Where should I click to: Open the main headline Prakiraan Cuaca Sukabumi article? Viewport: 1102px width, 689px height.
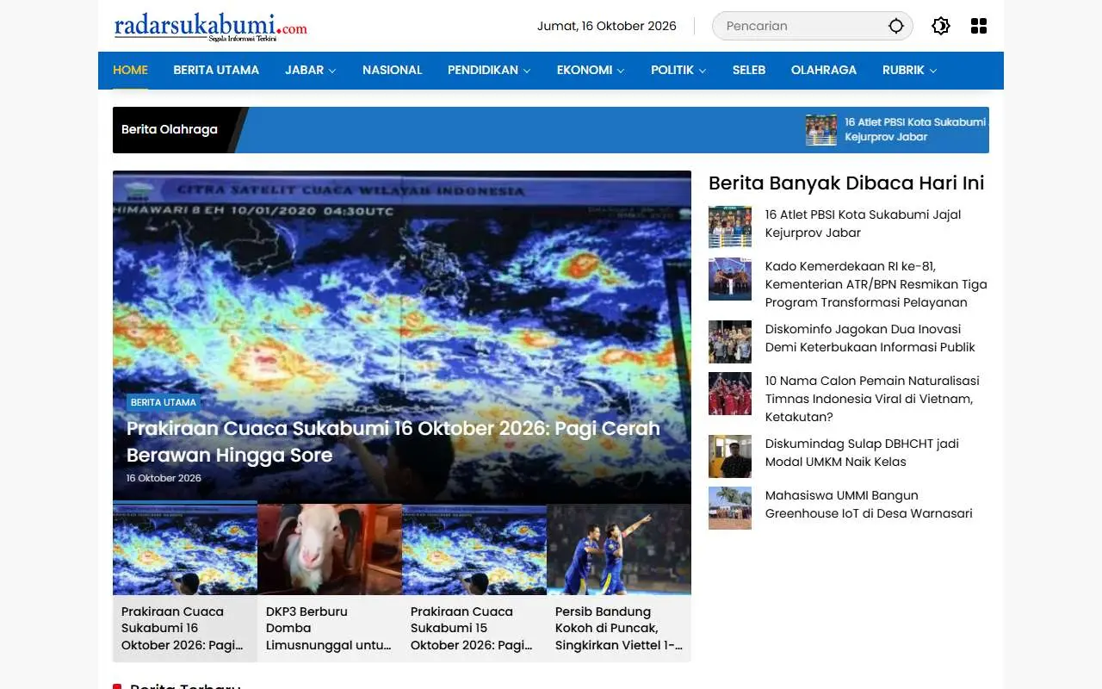(x=393, y=441)
